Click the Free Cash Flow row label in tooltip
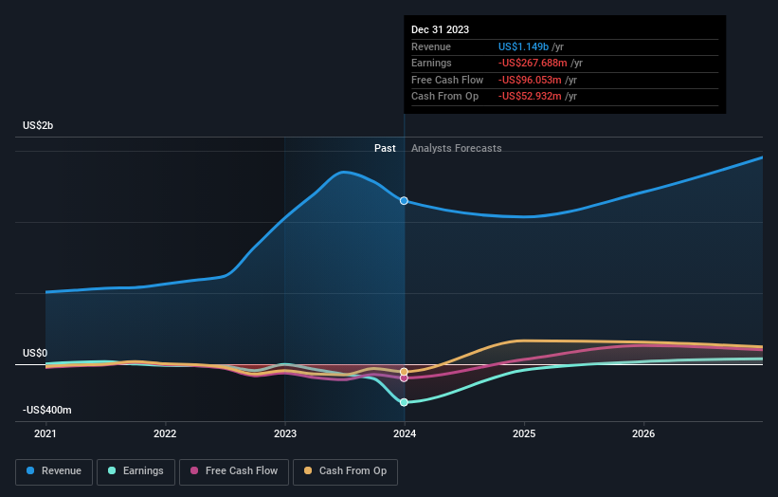 [x=447, y=80]
